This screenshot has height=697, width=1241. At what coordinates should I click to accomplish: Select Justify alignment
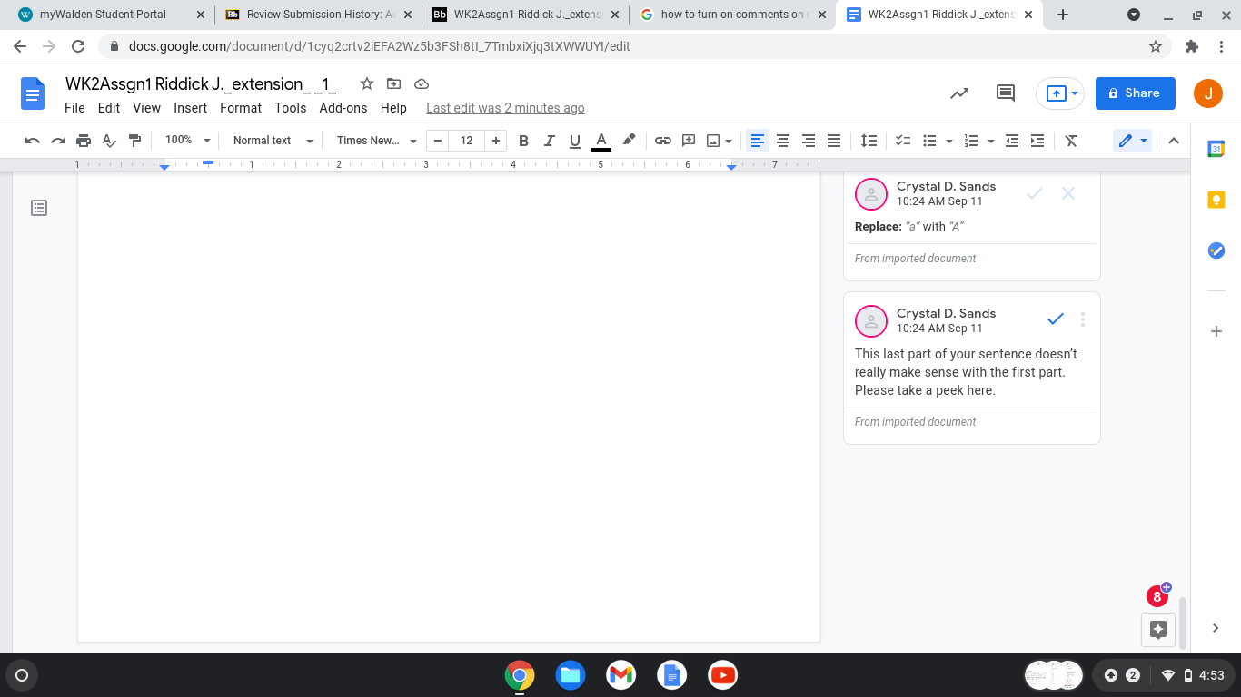(x=833, y=141)
